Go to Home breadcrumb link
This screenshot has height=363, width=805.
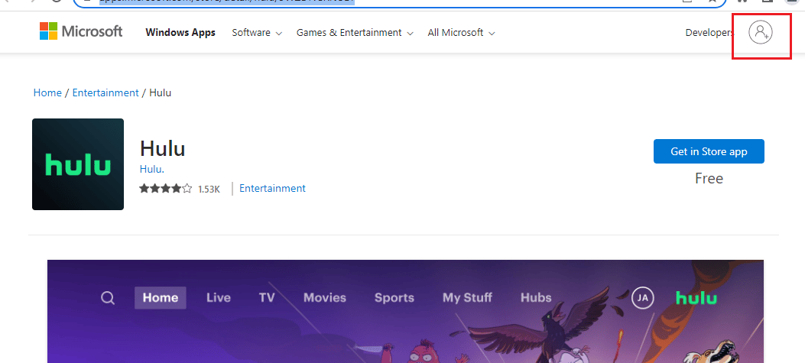pos(47,92)
